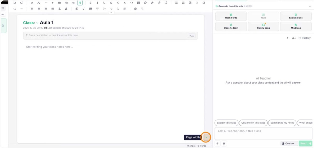Toggle italic formatting
The width and height of the screenshot is (314, 148).
click(97, 3)
